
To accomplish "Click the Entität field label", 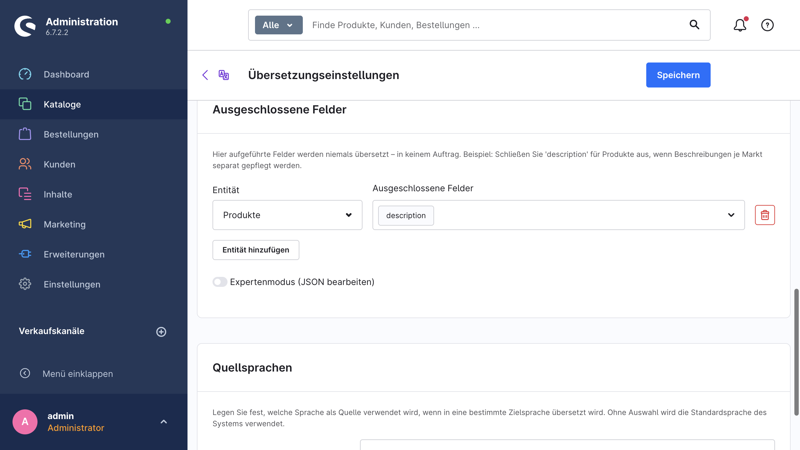I will (x=226, y=190).
